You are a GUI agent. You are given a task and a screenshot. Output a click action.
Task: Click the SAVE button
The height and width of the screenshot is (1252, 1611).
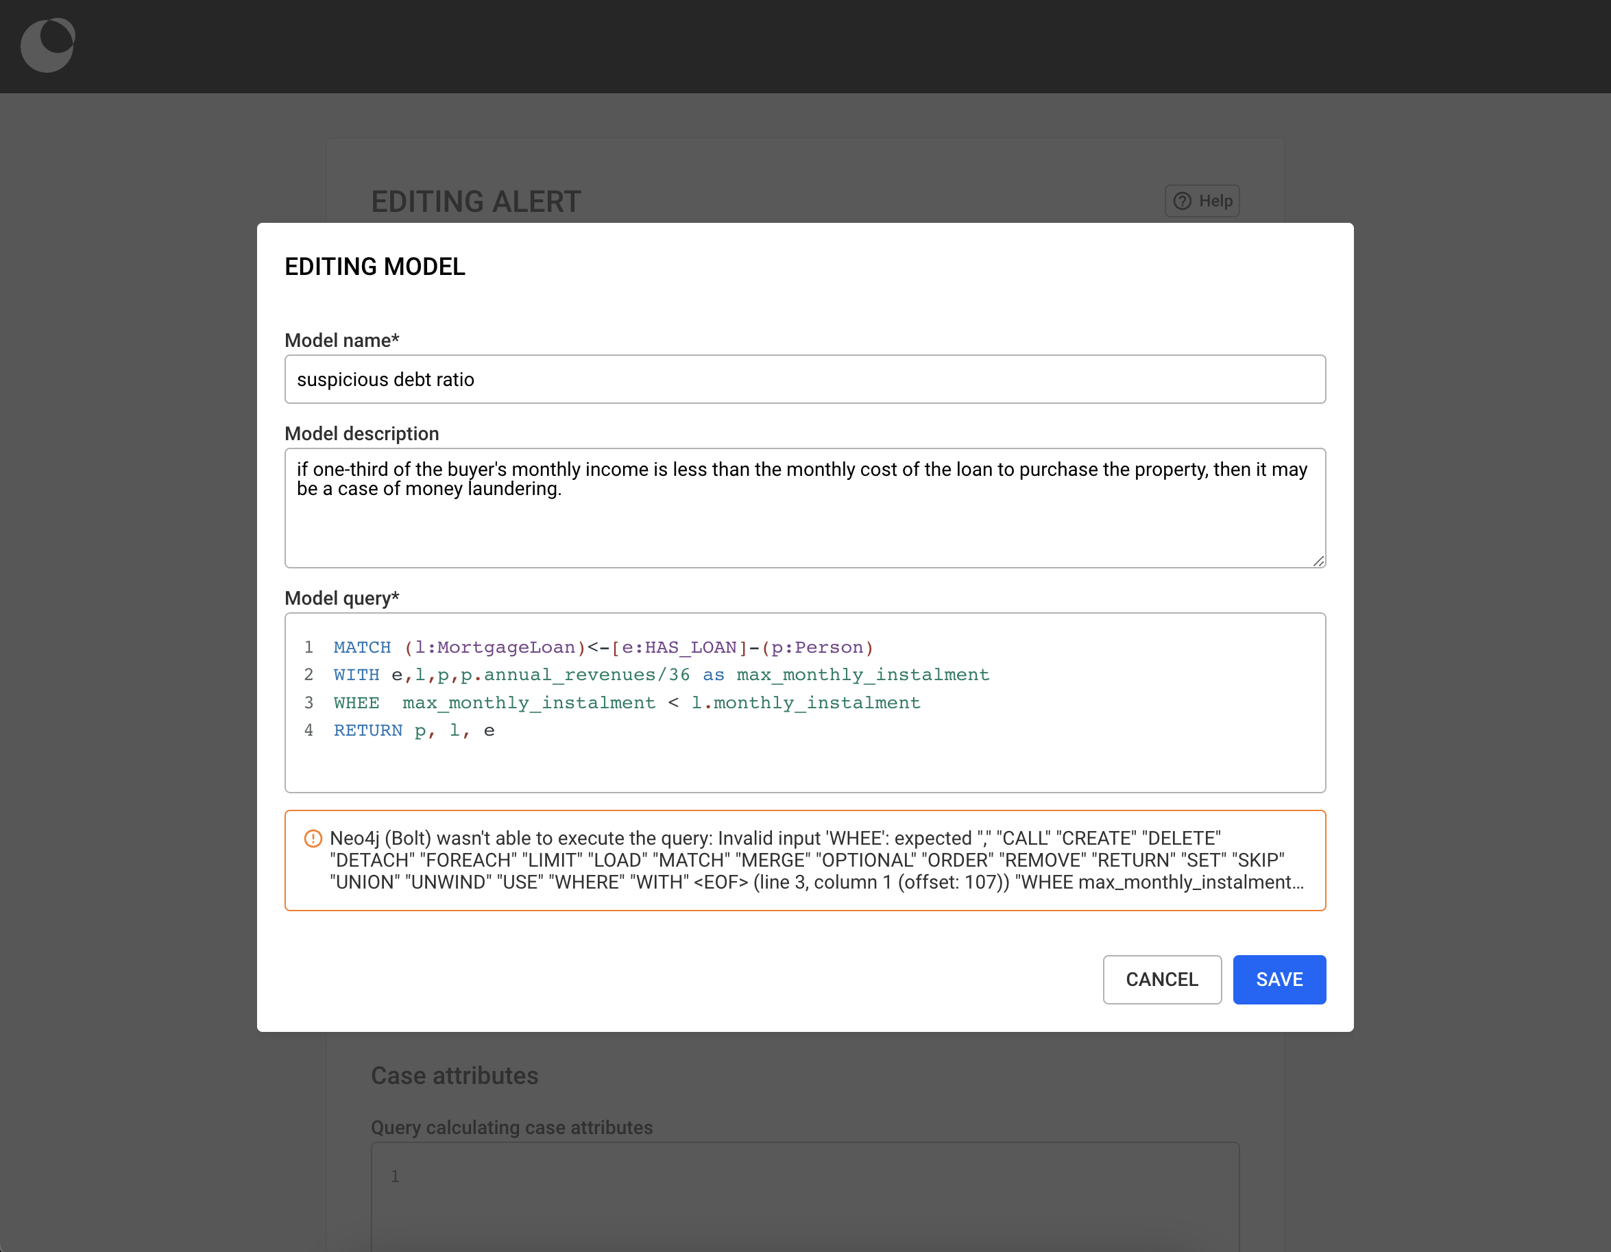click(1279, 979)
